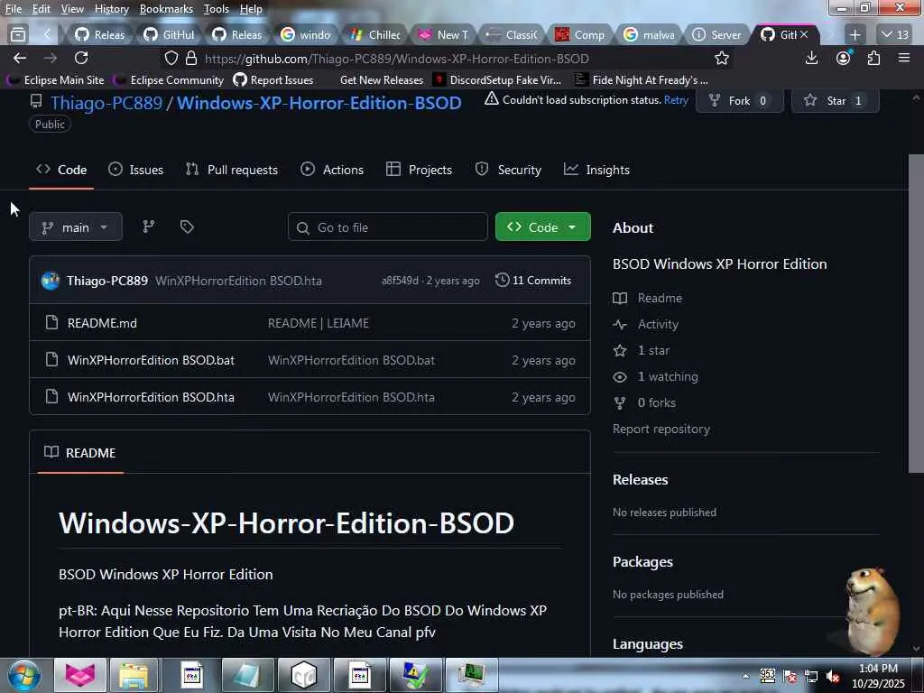Focus the Go to file search box
The image size is (924, 693).
coord(388,226)
